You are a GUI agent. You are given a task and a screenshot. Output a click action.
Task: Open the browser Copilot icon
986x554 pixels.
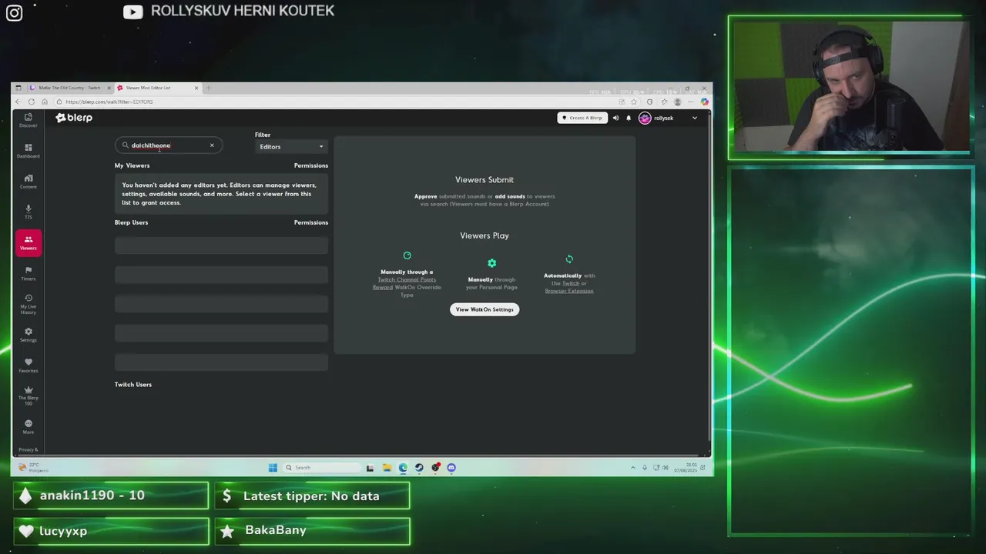704,102
